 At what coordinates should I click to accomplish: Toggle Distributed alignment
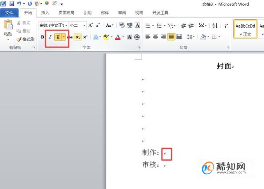[x=179, y=36]
